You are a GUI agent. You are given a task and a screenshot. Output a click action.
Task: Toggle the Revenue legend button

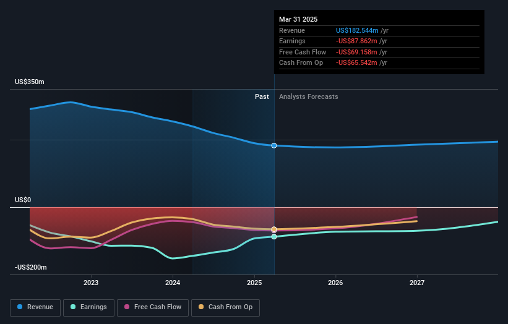coord(35,307)
